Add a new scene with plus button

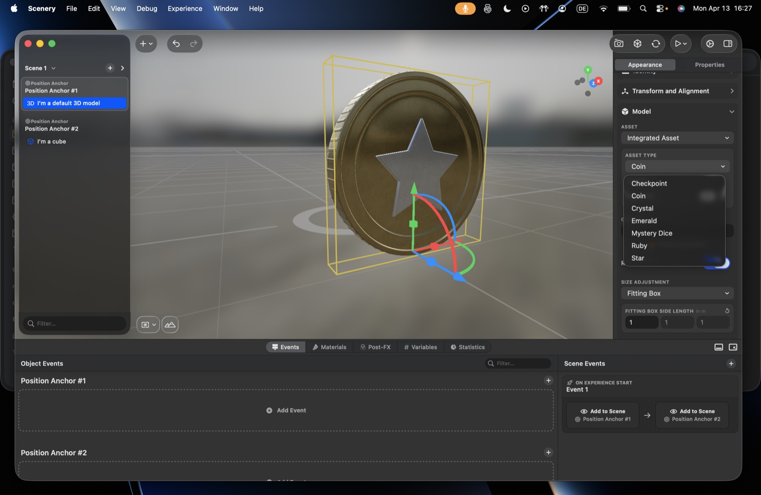(x=110, y=68)
